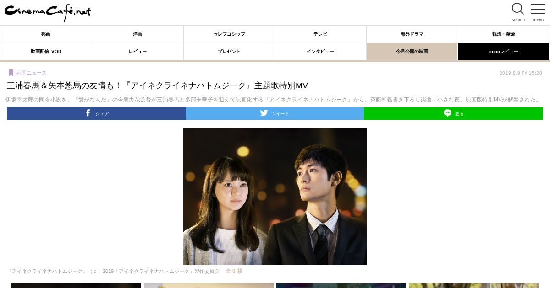This screenshot has height=288, width=550.
Task: Click the image caption 製作委員会 credit text
Action: (114, 271)
